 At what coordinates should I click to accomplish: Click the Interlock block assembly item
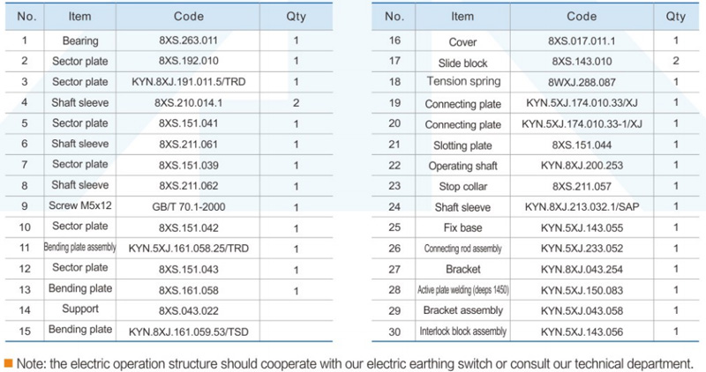click(x=462, y=331)
